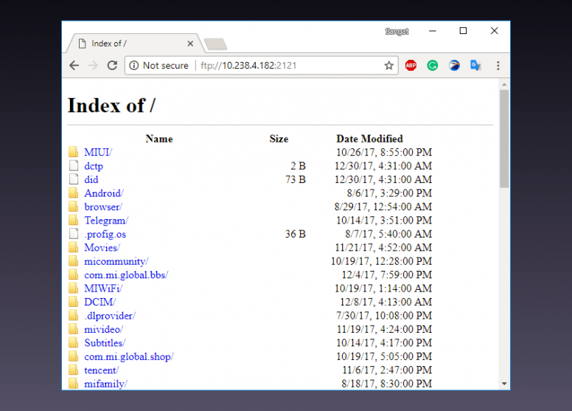Open the Google Translate extension
572x411 pixels.
pos(476,66)
